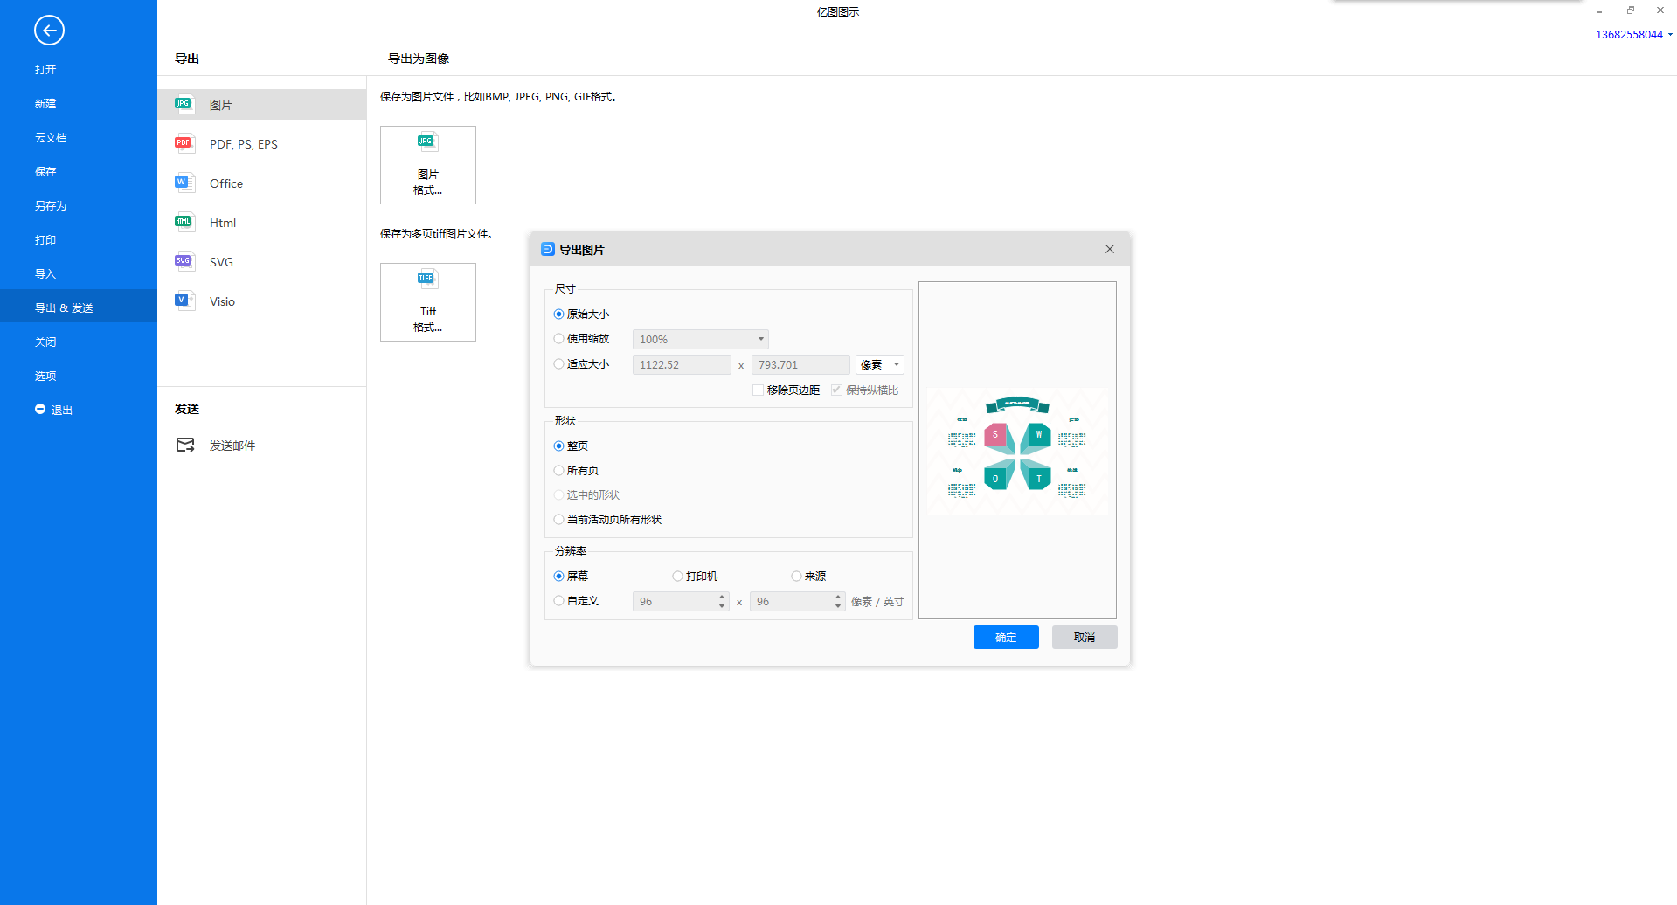
Task: Open the 100% zoom scale dropdown
Action: click(700, 340)
